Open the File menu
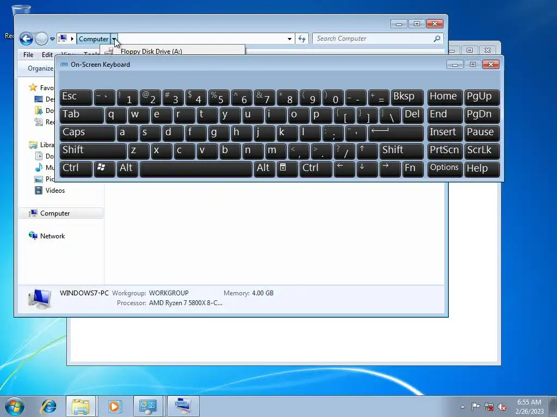Viewport: 557px width, 417px height. 28,55
